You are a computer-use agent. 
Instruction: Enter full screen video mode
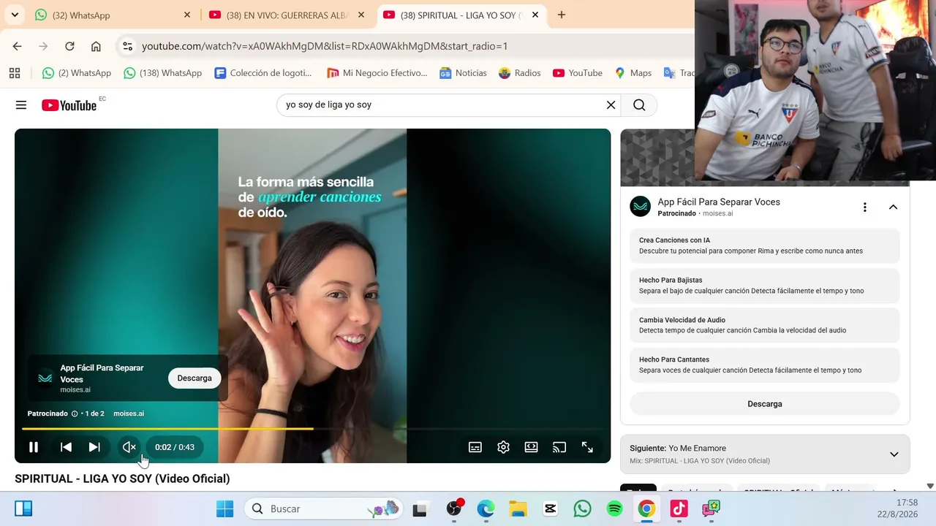[x=587, y=447]
